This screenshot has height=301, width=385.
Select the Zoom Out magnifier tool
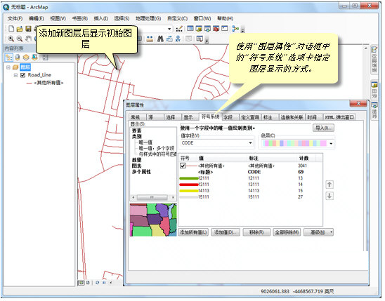[20, 39]
